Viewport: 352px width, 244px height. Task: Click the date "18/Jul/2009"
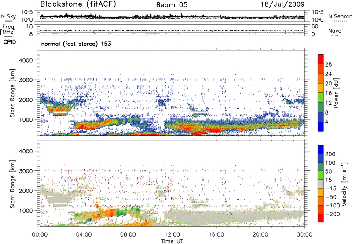pos(282,4)
